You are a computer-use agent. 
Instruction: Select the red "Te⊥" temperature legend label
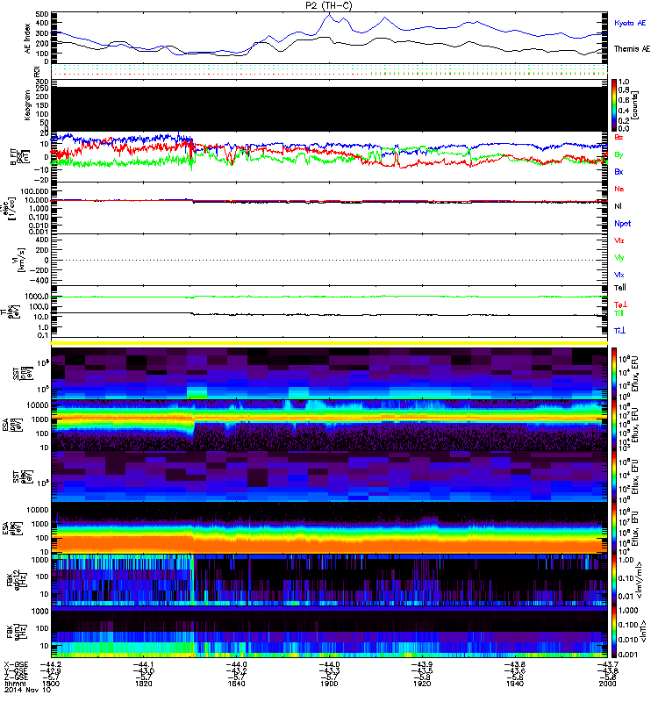pos(620,304)
